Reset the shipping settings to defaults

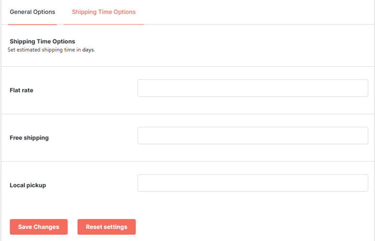pos(106,227)
